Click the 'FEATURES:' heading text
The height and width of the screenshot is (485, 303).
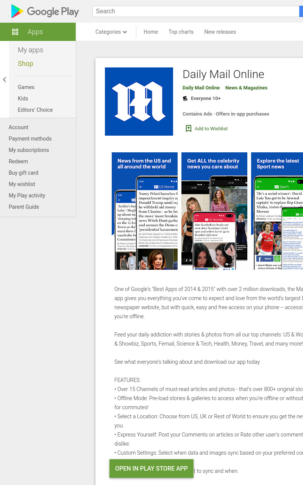(x=127, y=380)
